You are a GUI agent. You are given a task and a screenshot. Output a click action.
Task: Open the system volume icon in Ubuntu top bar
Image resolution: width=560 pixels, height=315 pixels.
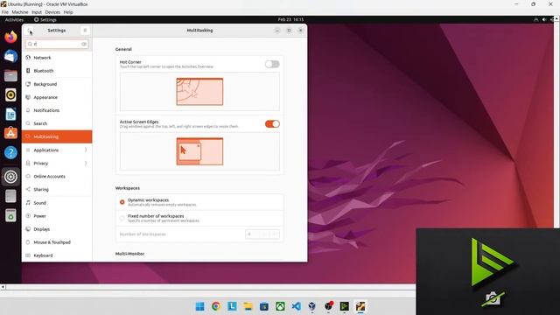point(544,19)
